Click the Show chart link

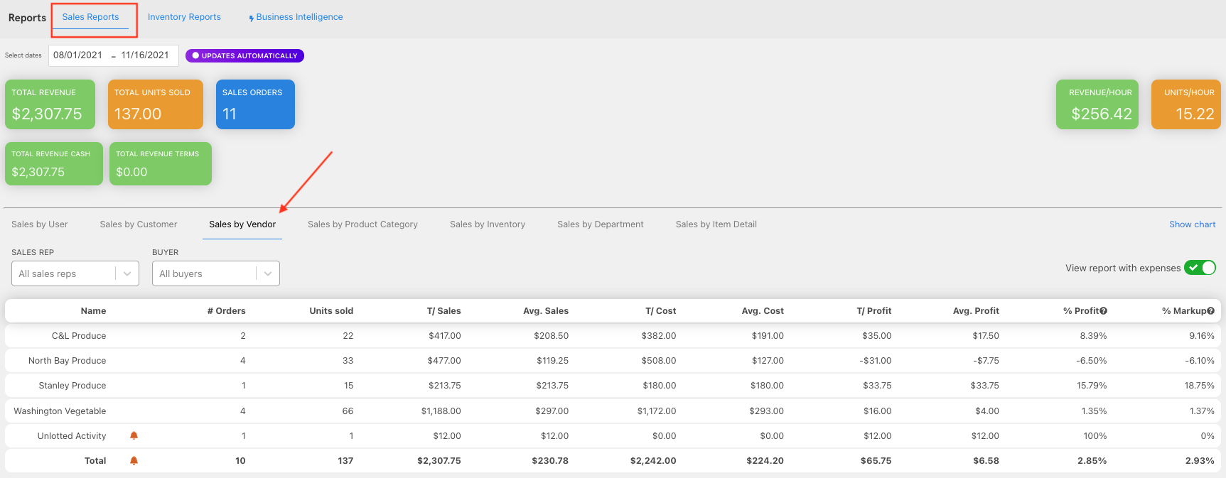tap(1193, 224)
